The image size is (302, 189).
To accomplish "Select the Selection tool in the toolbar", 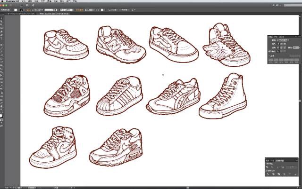I will [x=1, y=18].
